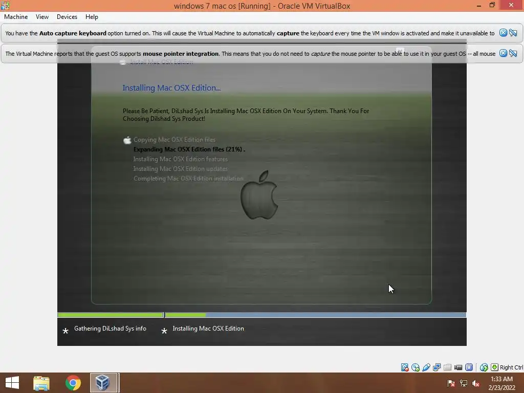Suppress future mouse pointer integration messages
The height and width of the screenshot is (393, 524).
[x=513, y=53]
